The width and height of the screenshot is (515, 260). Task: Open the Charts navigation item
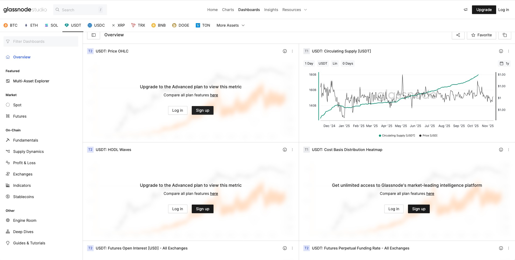(x=228, y=10)
